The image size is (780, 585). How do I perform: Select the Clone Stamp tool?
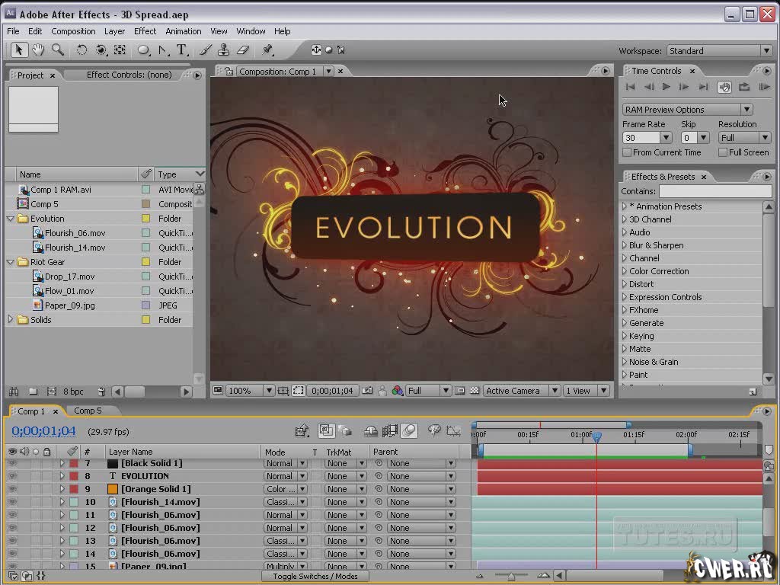[224, 50]
